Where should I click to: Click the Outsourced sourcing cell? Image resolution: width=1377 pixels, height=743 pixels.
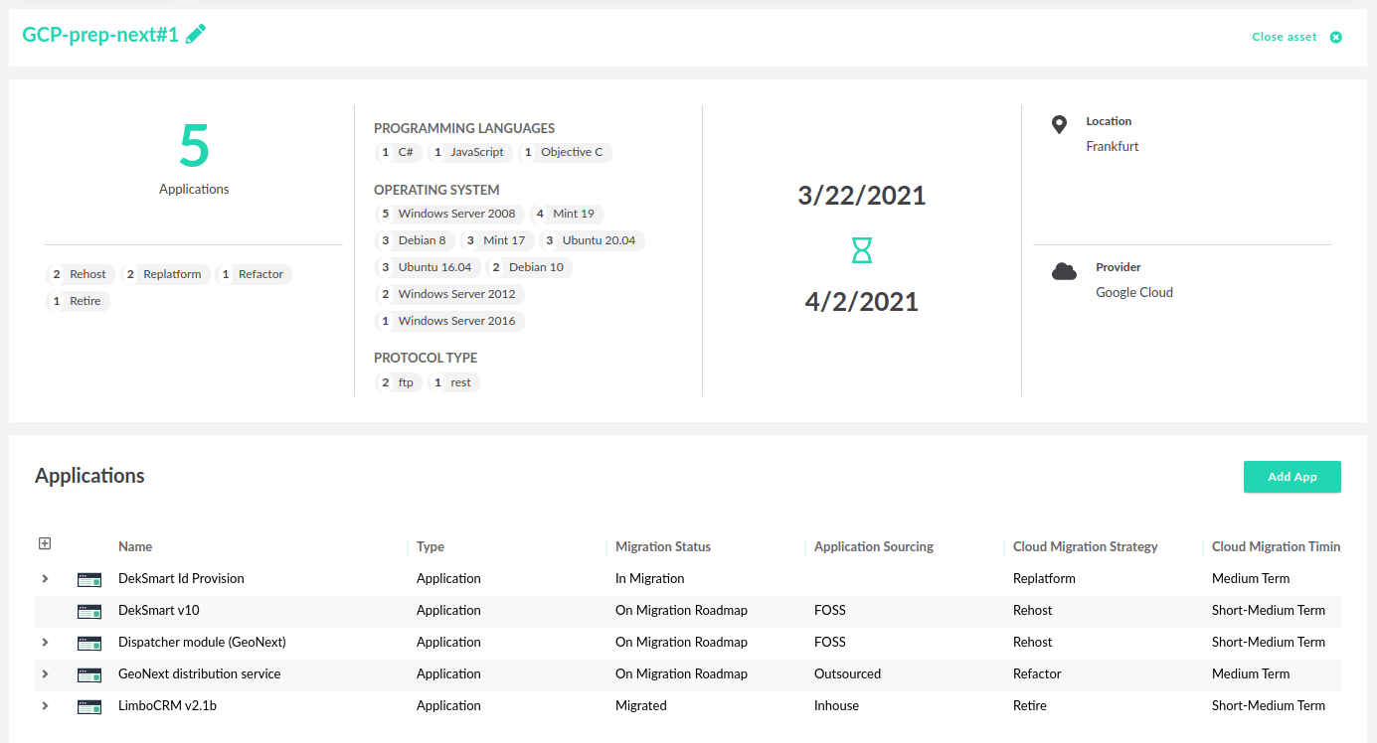pyautogui.click(x=848, y=673)
